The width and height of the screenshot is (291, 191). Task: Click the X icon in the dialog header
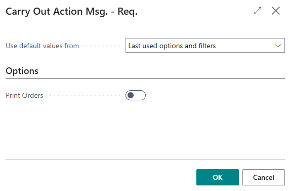point(276,11)
